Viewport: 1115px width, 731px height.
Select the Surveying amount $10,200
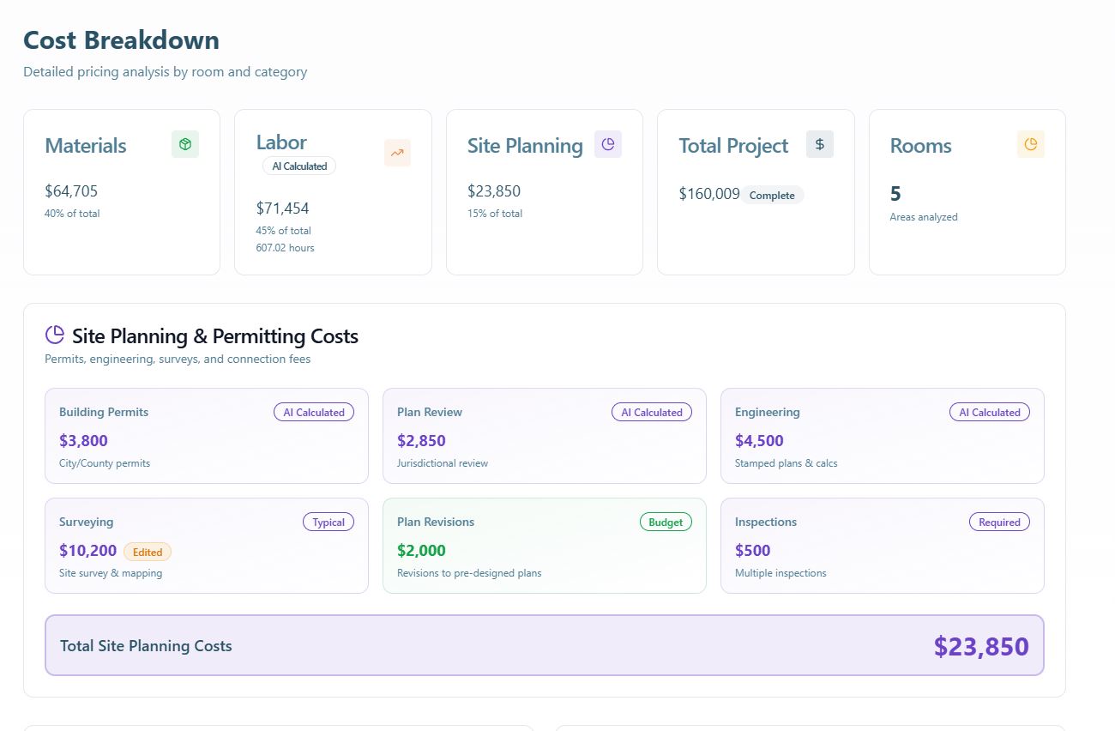click(x=87, y=551)
